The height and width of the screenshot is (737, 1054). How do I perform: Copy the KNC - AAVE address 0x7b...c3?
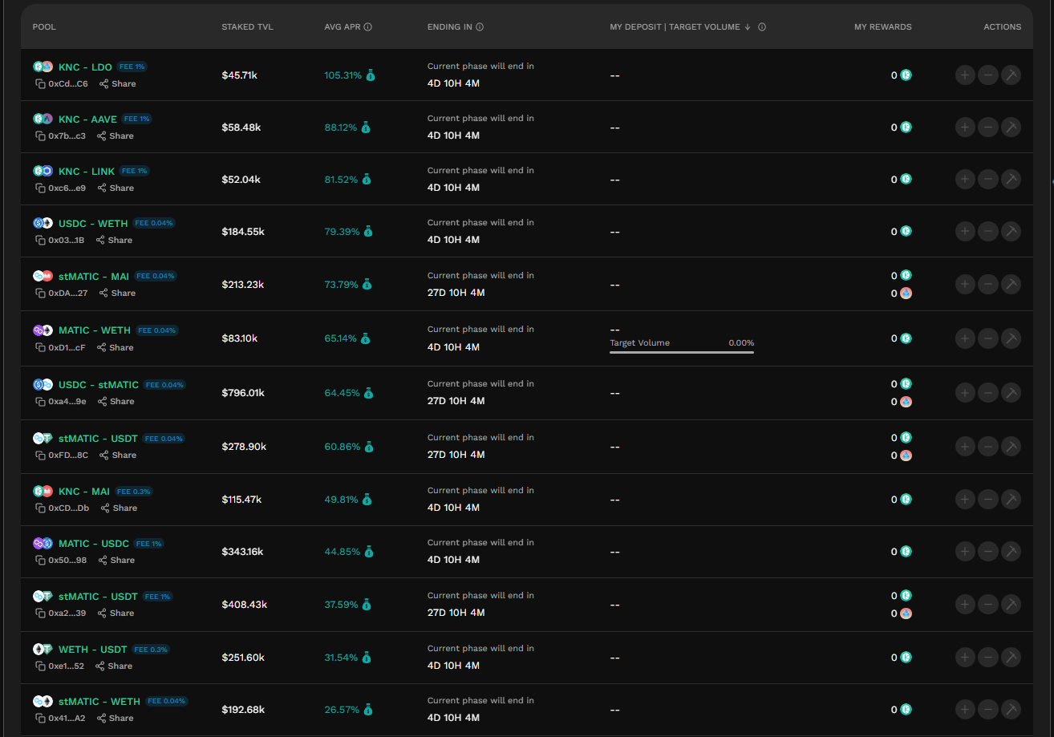[x=40, y=136]
